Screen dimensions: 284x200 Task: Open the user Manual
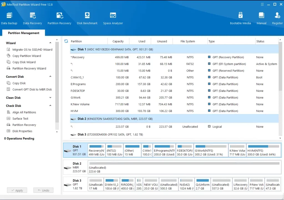pos(261,17)
